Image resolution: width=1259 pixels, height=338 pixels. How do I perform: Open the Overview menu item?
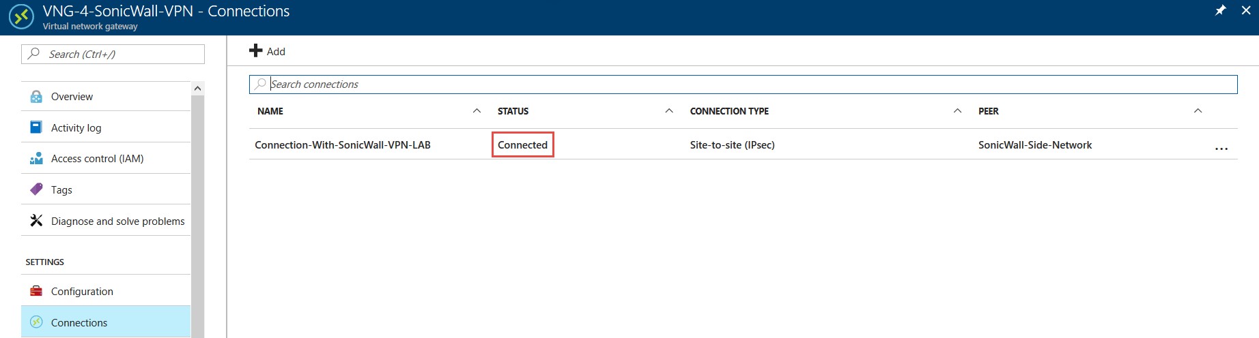[x=106, y=96]
